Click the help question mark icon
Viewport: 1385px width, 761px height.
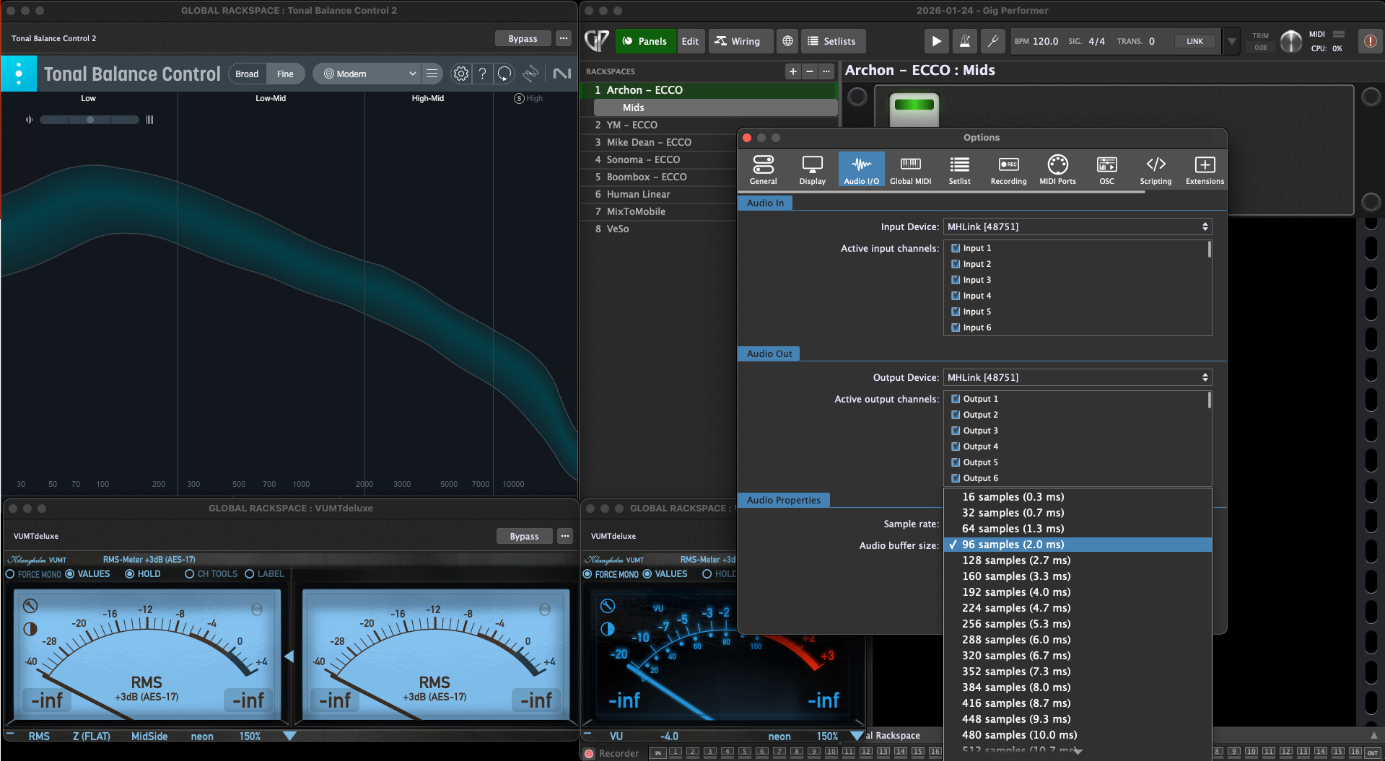(x=483, y=74)
